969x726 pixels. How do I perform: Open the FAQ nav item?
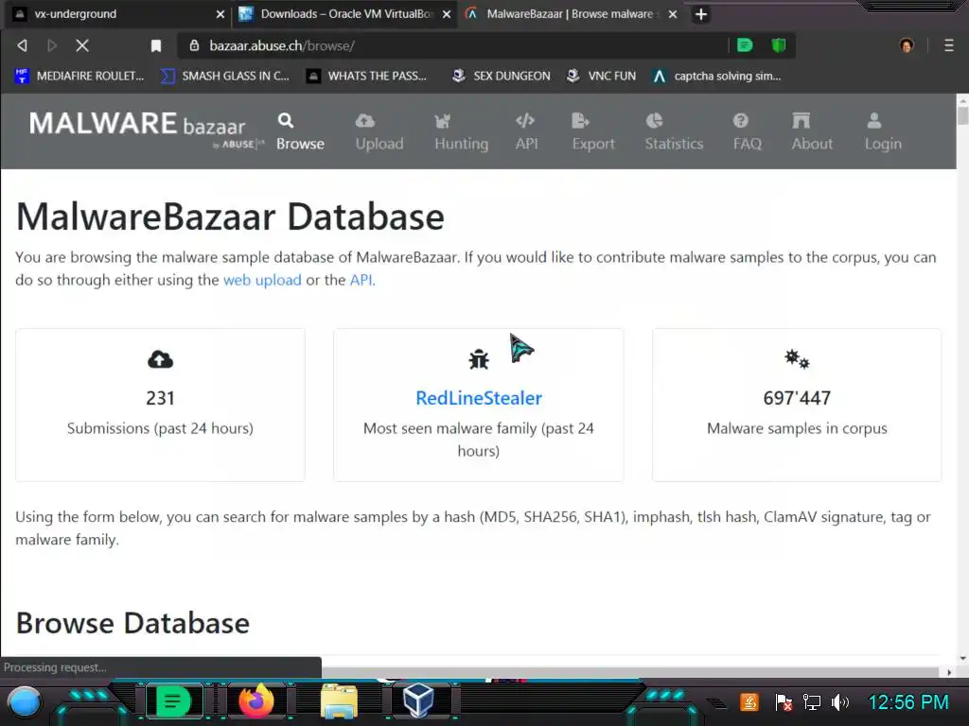coord(747,131)
